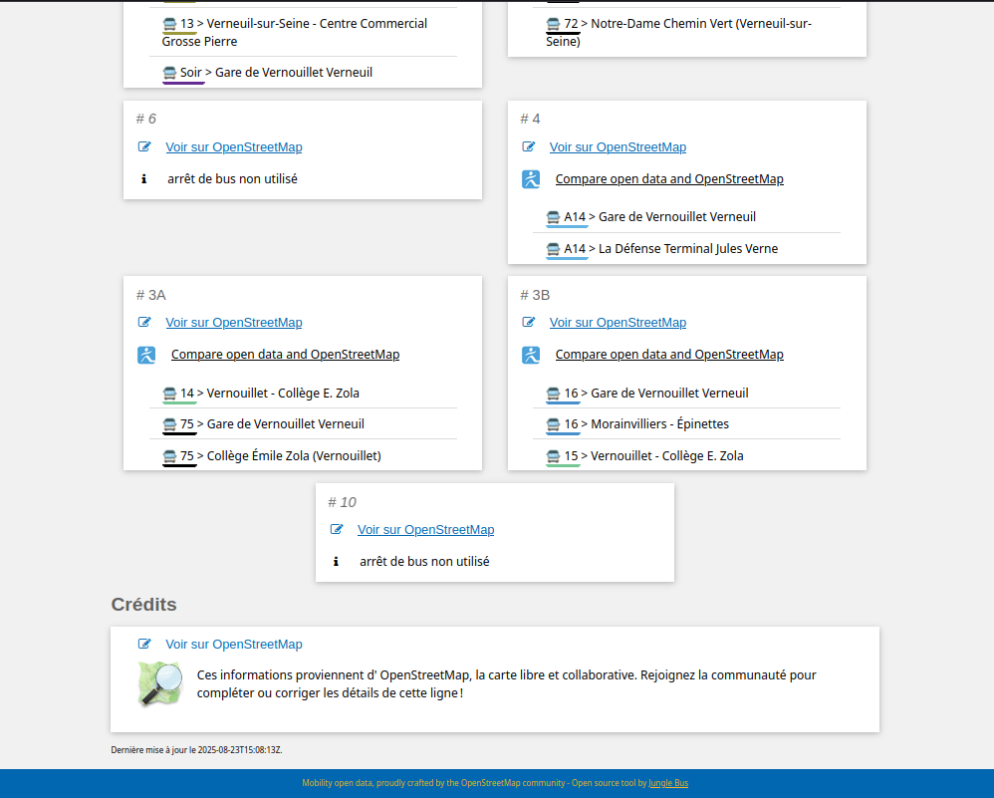
Task: Open the 'Voir sur OpenStreetMap' link in card # 3B
Action: (618, 322)
